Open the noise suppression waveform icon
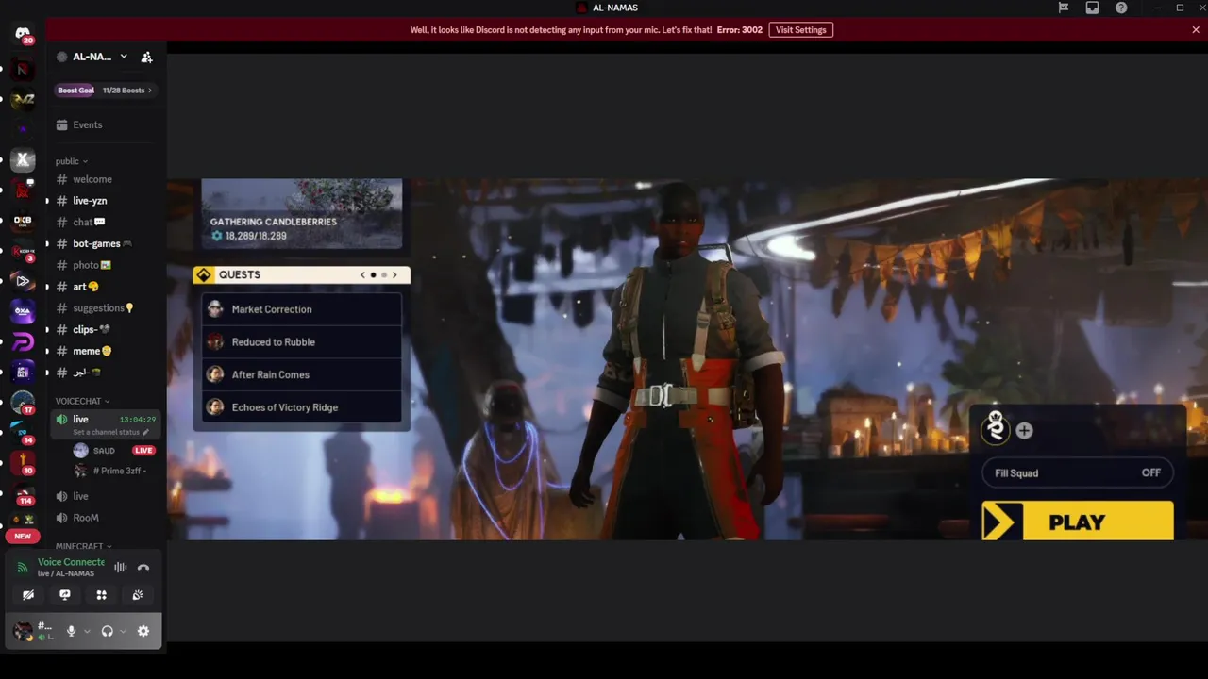This screenshot has height=679, width=1208. 121,567
